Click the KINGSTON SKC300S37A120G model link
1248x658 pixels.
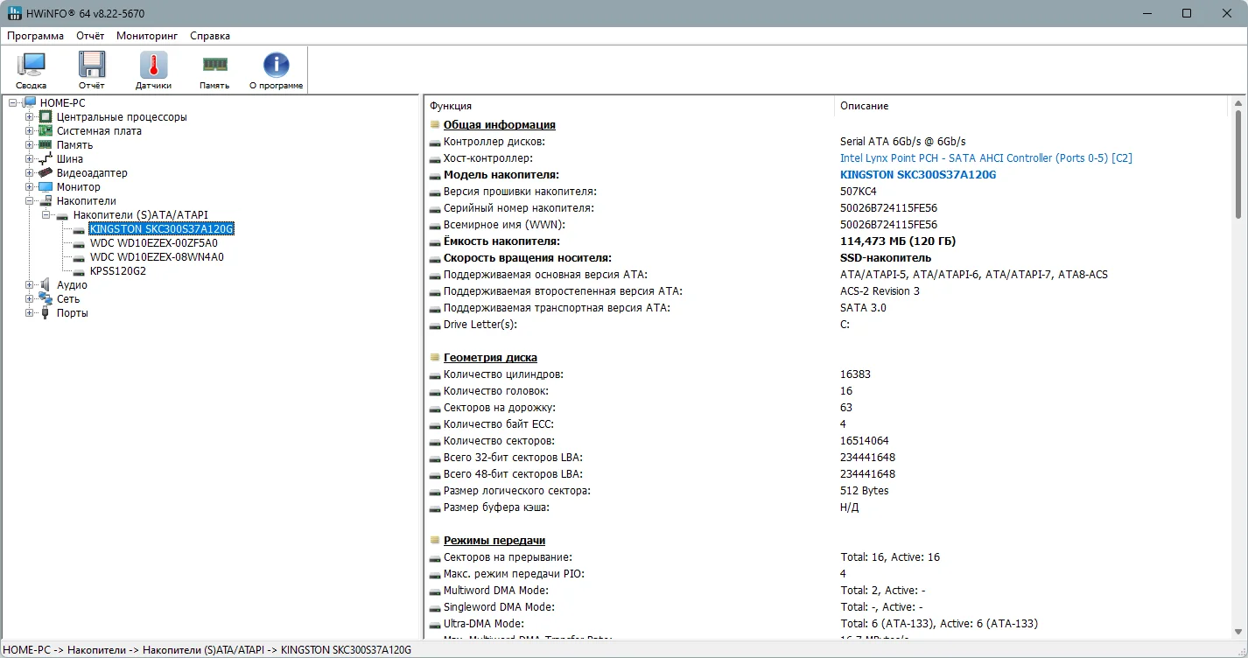click(x=918, y=175)
